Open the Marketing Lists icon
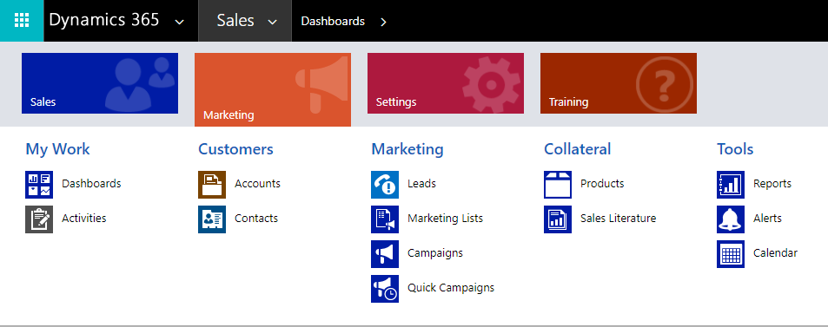Image resolution: width=828 pixels, height=327 pixels. pos(385,219)
